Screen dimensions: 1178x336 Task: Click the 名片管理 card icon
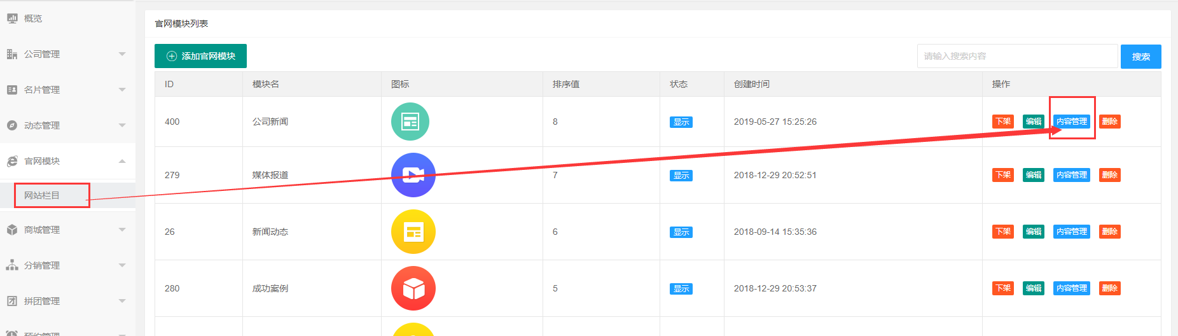click(12, 90)
